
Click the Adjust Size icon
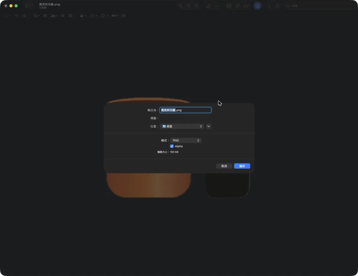point(70,16)
